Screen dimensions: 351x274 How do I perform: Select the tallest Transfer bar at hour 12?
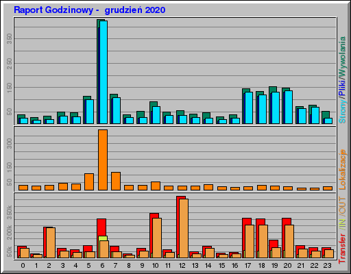pyautogui.click(x=181, y=227)
